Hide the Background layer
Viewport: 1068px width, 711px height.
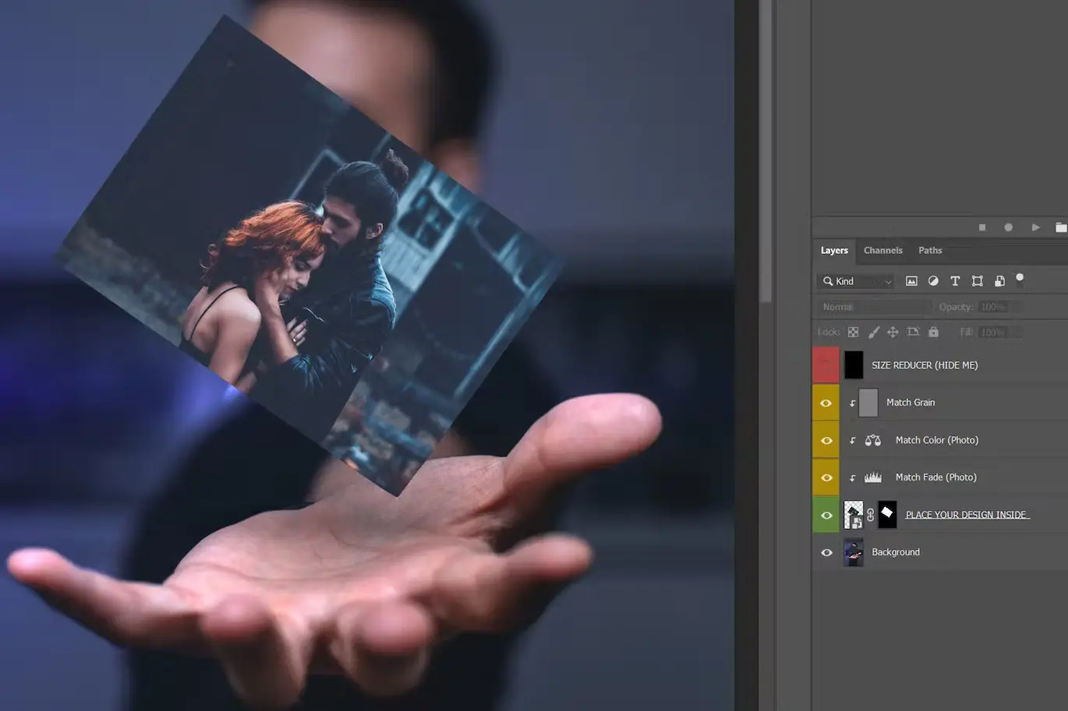[826, 552]
